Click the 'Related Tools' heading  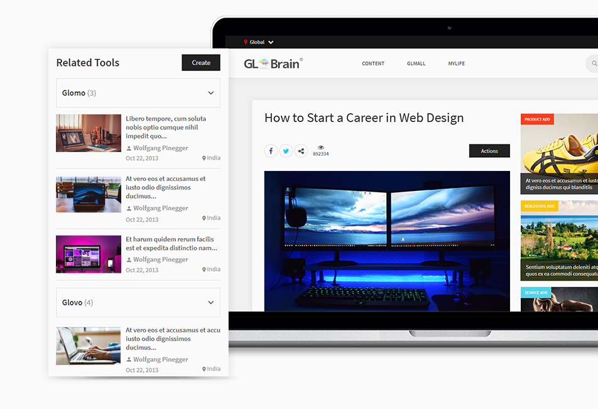88,63
